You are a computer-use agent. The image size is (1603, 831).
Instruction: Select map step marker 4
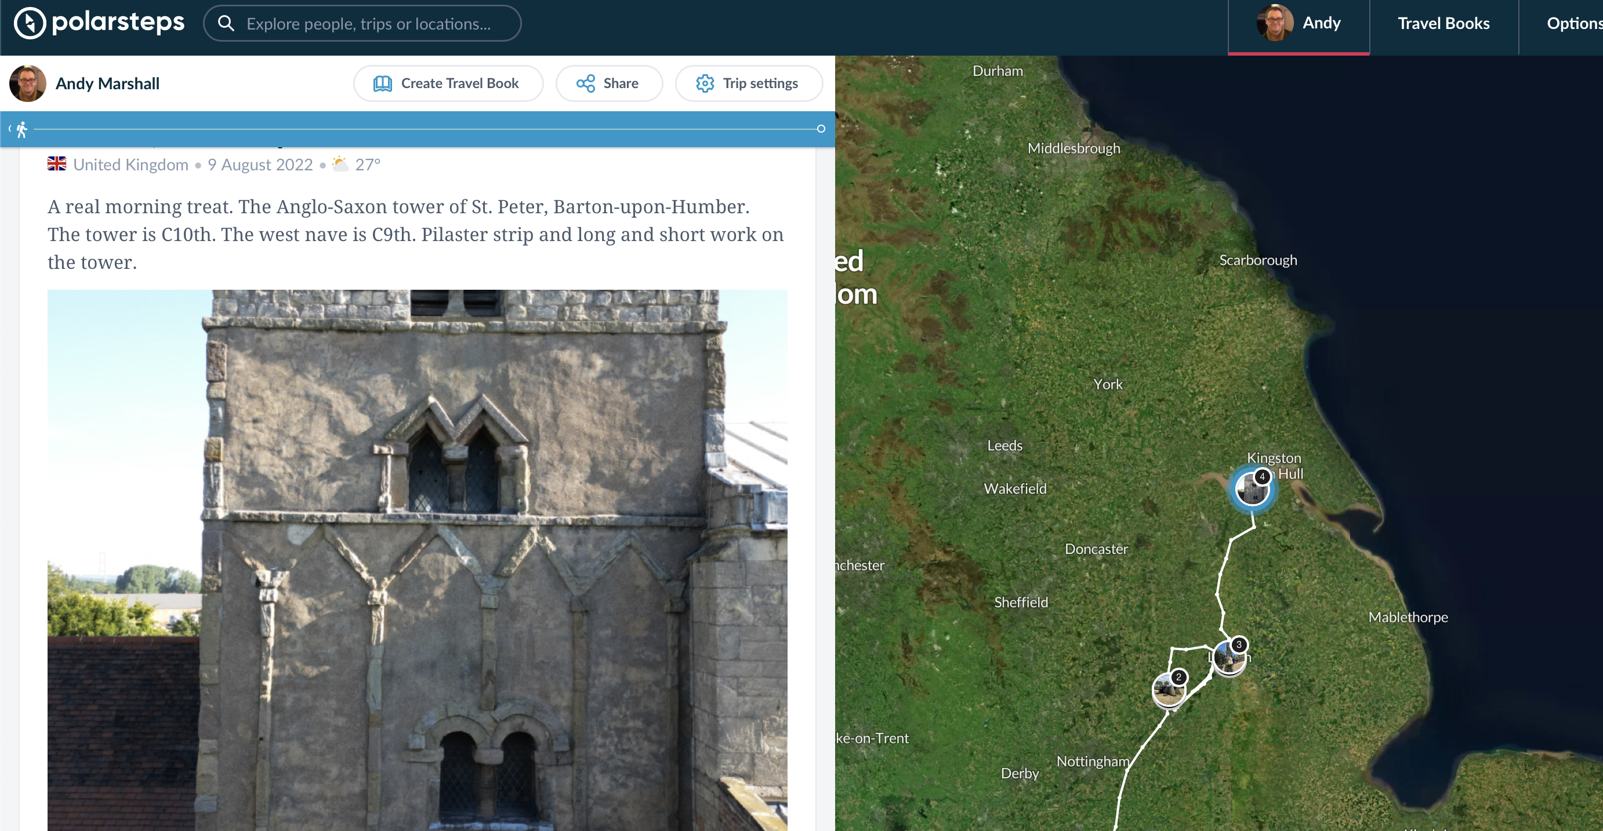1252,489
